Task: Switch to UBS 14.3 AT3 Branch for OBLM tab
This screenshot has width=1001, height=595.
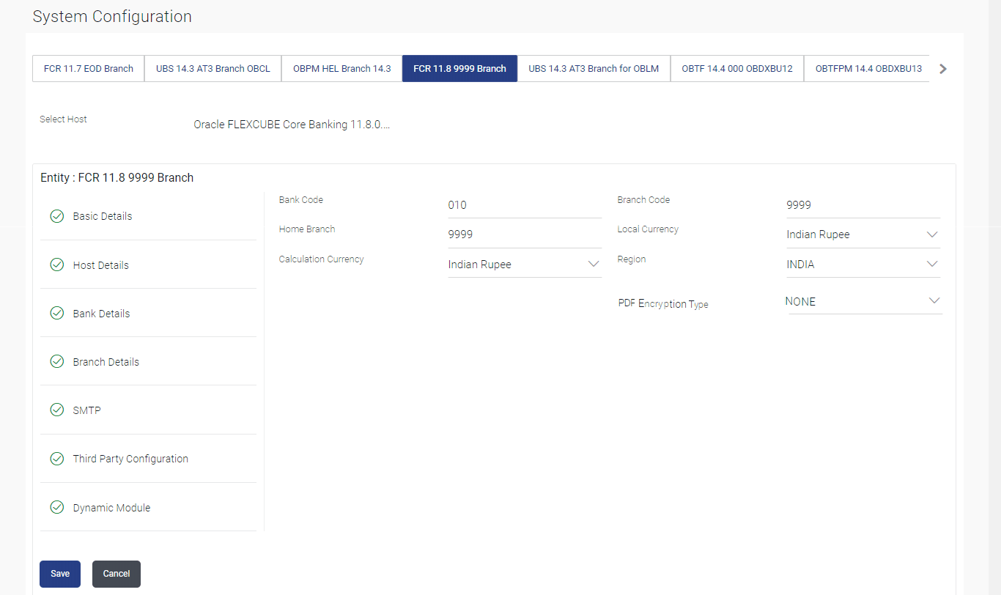Action: pyautogui.click(x=594, y=69)
